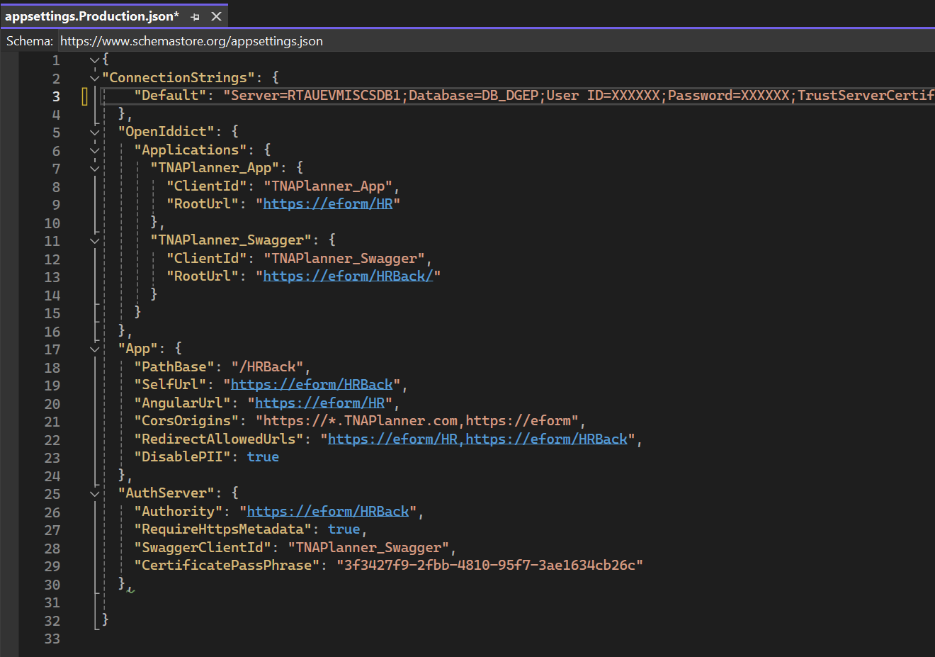The image size is (935, 657).
Task: Collapse the root JSON object on line 1
Action: point(95,60)
